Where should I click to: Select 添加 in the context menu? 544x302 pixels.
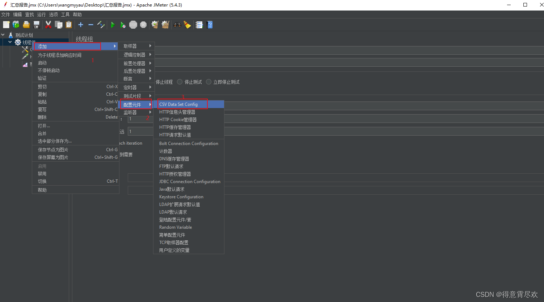click(x=76, y=46)
